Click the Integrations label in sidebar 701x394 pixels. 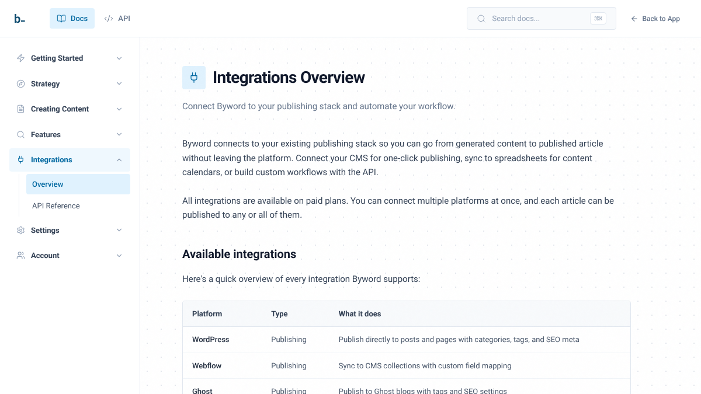(x=51, y=160)
